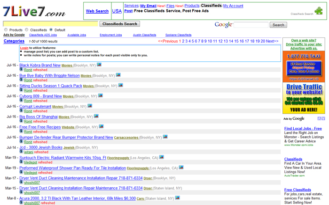Click the picture icon beside Bye Bye Baby With Briggite Nelson
Image resolution: width=329 pixels, height=205 pixels.
click(x=118, y=75)
